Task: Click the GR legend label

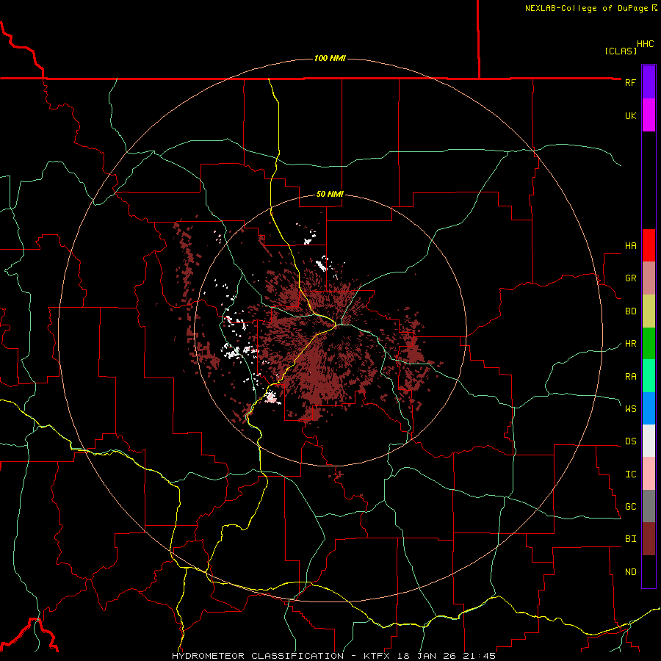Action: coord(630,278)
